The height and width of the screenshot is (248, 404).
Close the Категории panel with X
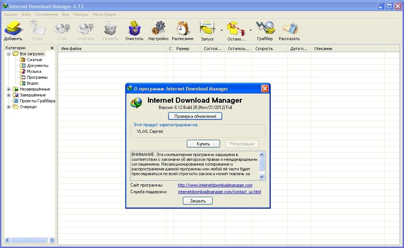52,48
